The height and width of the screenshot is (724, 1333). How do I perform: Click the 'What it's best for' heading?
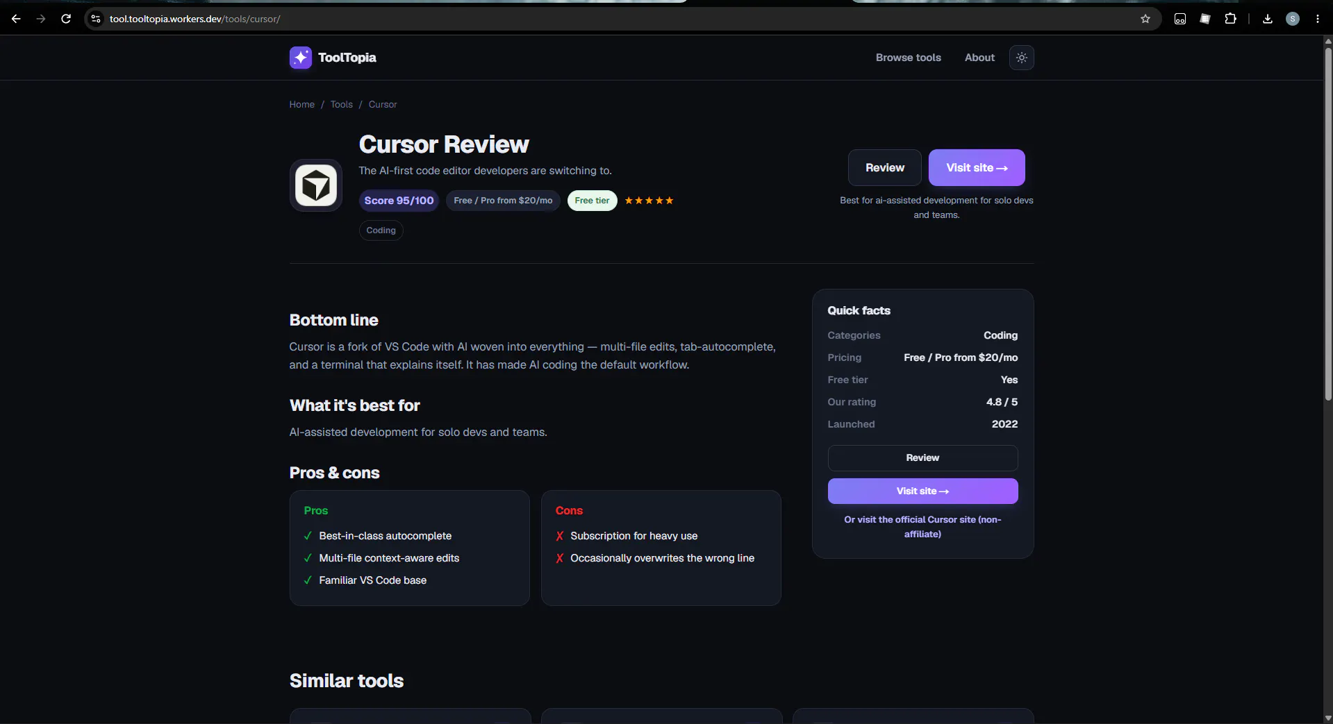point(355,405)
